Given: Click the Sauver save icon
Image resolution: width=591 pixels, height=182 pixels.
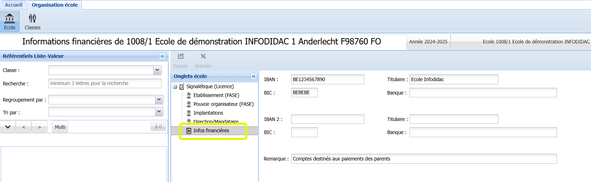Looking at the screenshot, I should coord(181,56).
